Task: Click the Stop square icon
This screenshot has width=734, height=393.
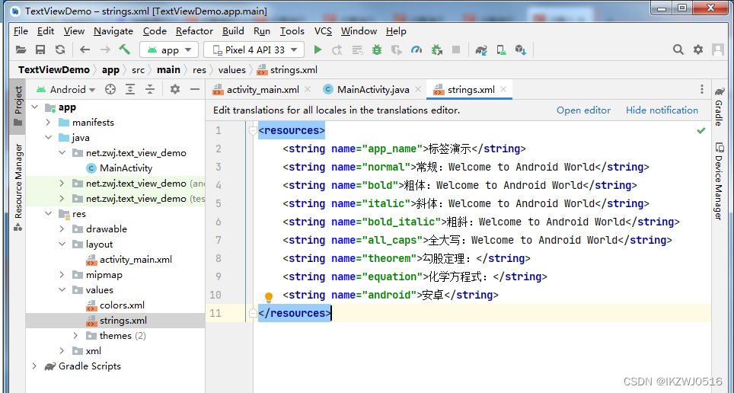Action: click(456, 50)
